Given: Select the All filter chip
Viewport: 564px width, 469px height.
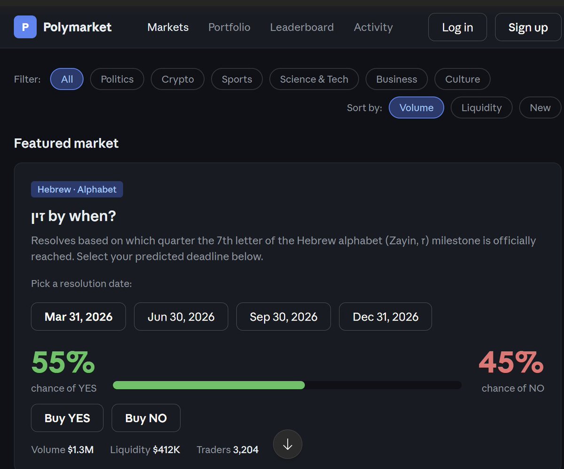Looking at the screenshot, I should 67,79.
